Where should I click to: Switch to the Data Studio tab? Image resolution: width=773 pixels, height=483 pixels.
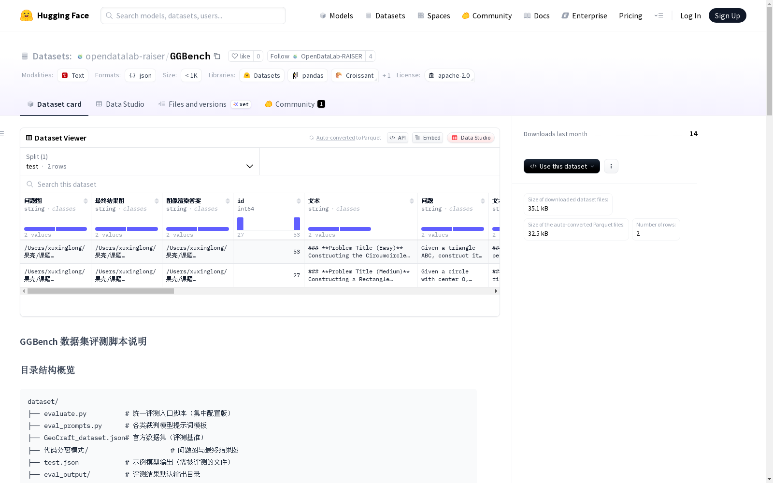120,104
